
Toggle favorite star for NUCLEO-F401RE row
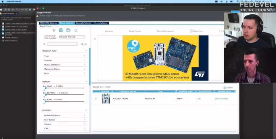coord(96,99)
